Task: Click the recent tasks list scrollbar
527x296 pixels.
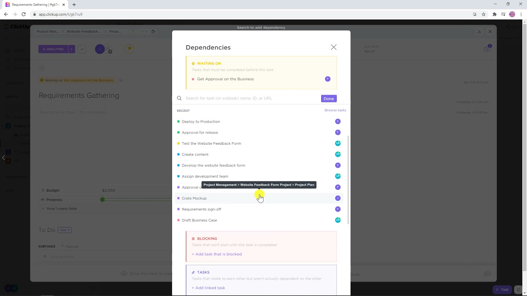Action: (x=348, y=180)
